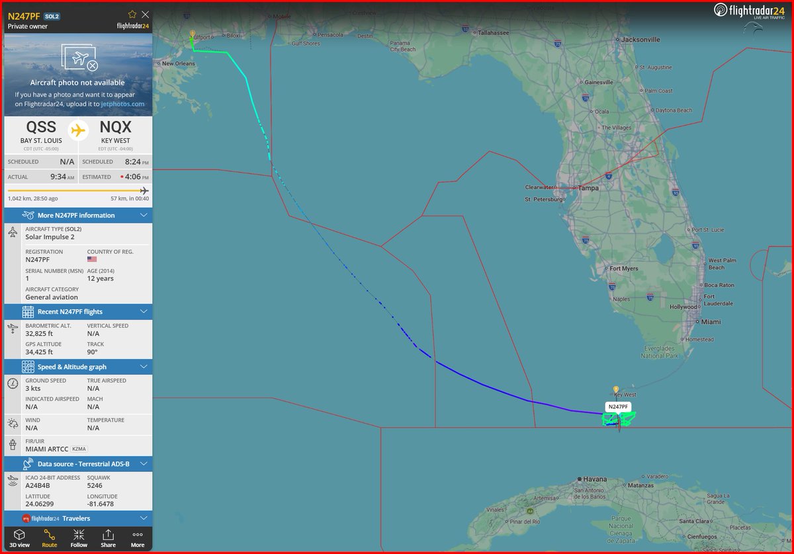Click the graph icon beside Speed & Altitude
The width and height of the screenshot is (794, 554).
pyautogui.click(x=28, y=367)
